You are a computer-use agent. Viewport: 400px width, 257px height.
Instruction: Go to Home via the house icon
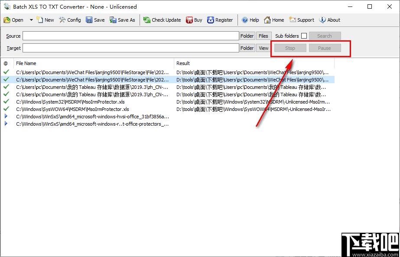267,20
